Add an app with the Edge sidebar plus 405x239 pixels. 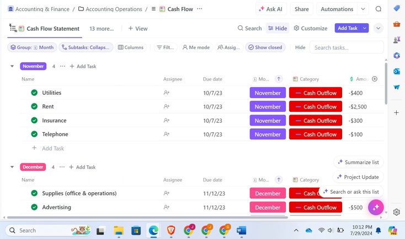point(397,113)
